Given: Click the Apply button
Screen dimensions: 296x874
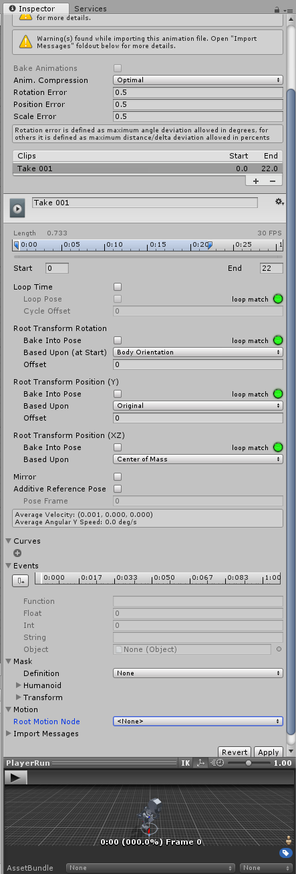Looking at the screenshot, I should tap(269, 752).
